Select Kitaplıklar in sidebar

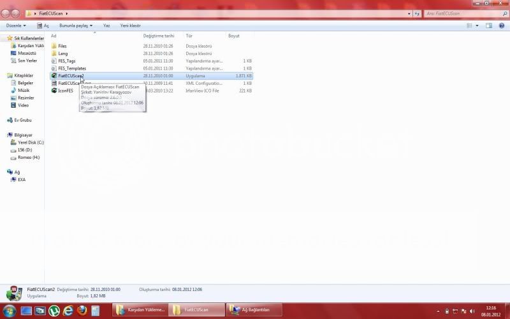click(20, 75)
